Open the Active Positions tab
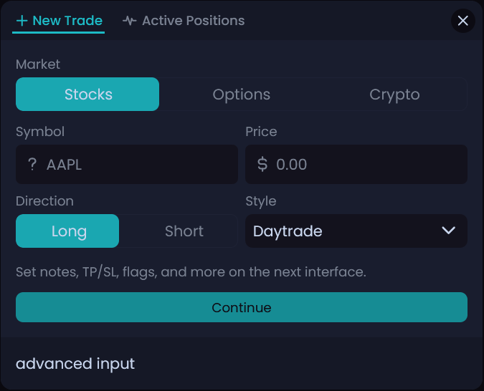Screen dimensions: 484x391 click(193, 21)
